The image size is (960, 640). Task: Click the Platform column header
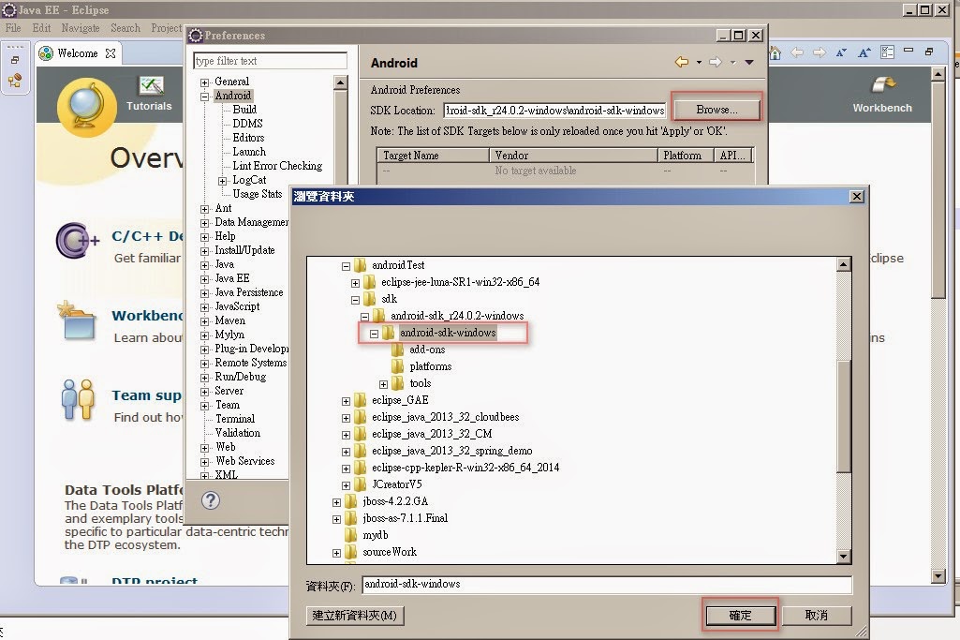tap(685, 156)
